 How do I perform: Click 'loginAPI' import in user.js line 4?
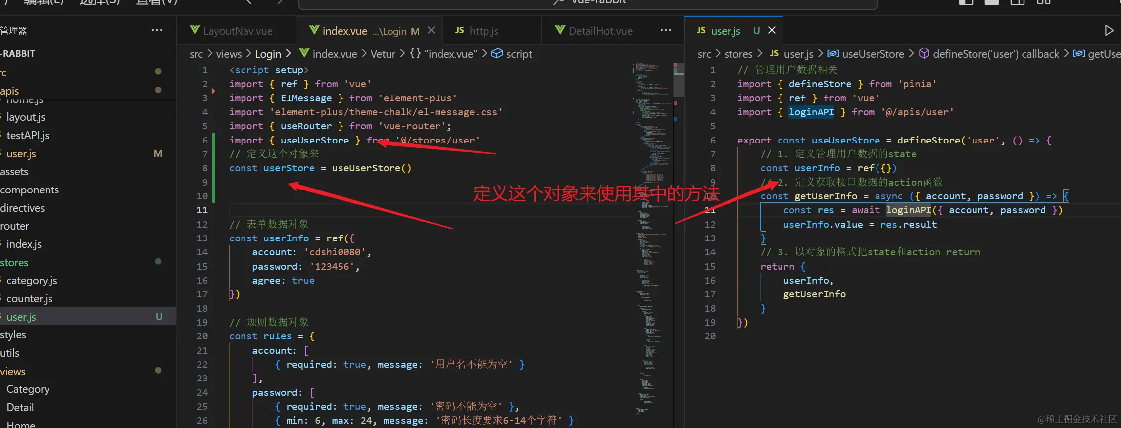point(811,112)
